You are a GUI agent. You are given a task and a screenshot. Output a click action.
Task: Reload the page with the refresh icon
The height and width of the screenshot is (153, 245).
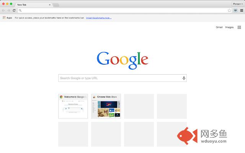point(14,10)
